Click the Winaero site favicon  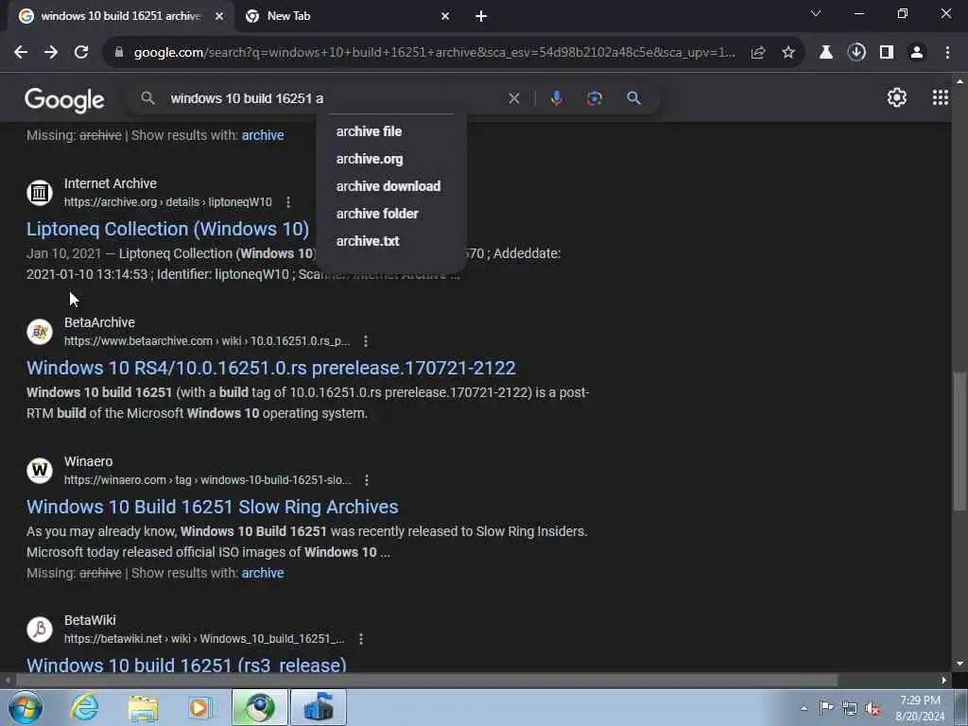click(40, 471)
